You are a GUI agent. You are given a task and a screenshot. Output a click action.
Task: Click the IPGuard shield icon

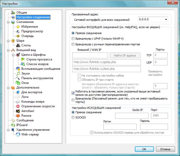coord(13,125)
